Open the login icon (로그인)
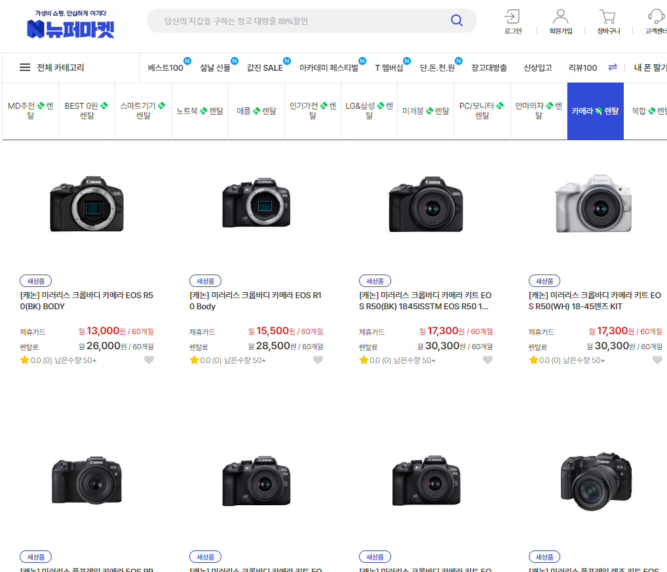The image size is (667, 572). [512, 16]
